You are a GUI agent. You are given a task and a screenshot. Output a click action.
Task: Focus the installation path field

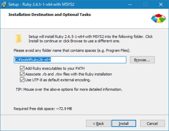pyautogui.click(x=70, y=60)
